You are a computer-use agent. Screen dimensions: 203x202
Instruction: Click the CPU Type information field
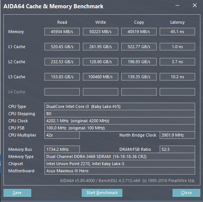pyautogui.click(x=120, y=106)
